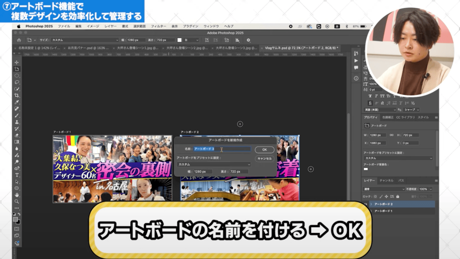Viewport: 460px width, 259px height.
Task: Click キャンセル in new artboard dialog
Action: point(264,159)
